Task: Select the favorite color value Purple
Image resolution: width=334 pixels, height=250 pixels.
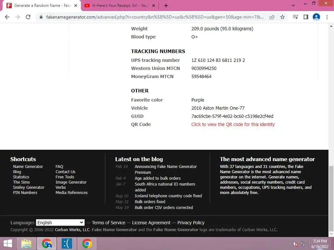Action: pos(198,100)
